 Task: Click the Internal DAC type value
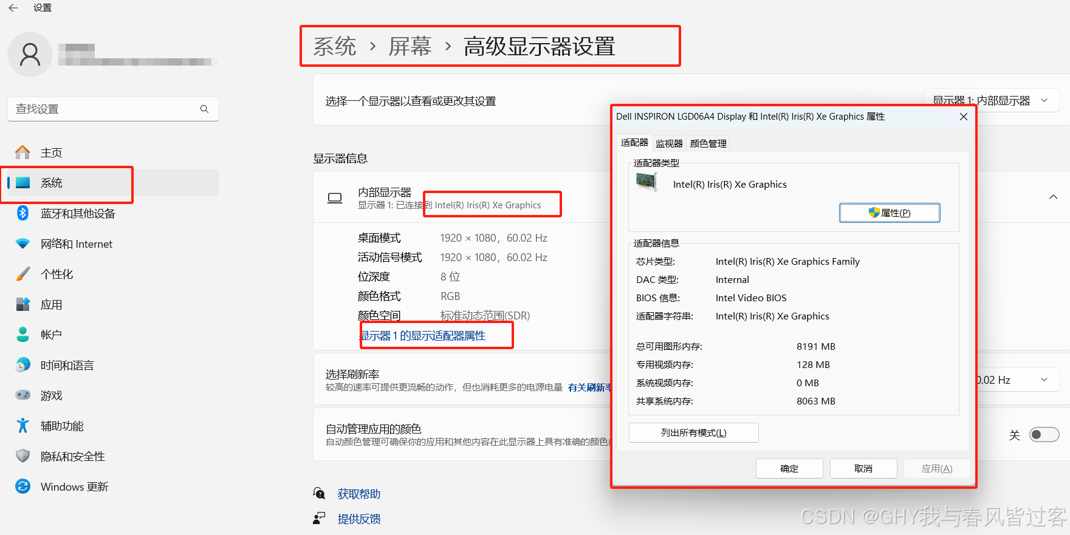(732, 279)
